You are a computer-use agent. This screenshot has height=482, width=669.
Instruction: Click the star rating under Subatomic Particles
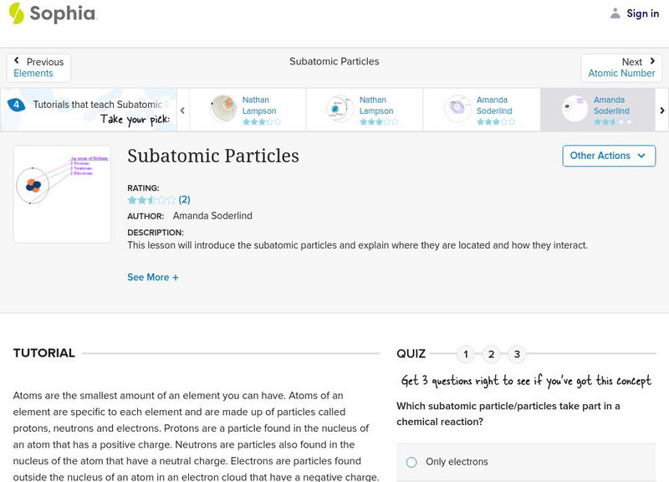[151, 200]
